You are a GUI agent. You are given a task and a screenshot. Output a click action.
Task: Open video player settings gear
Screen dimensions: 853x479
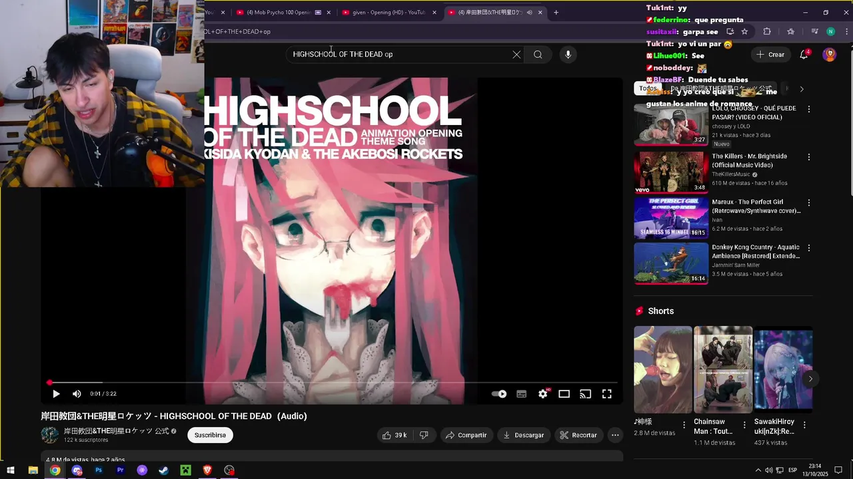coord(543,394)
